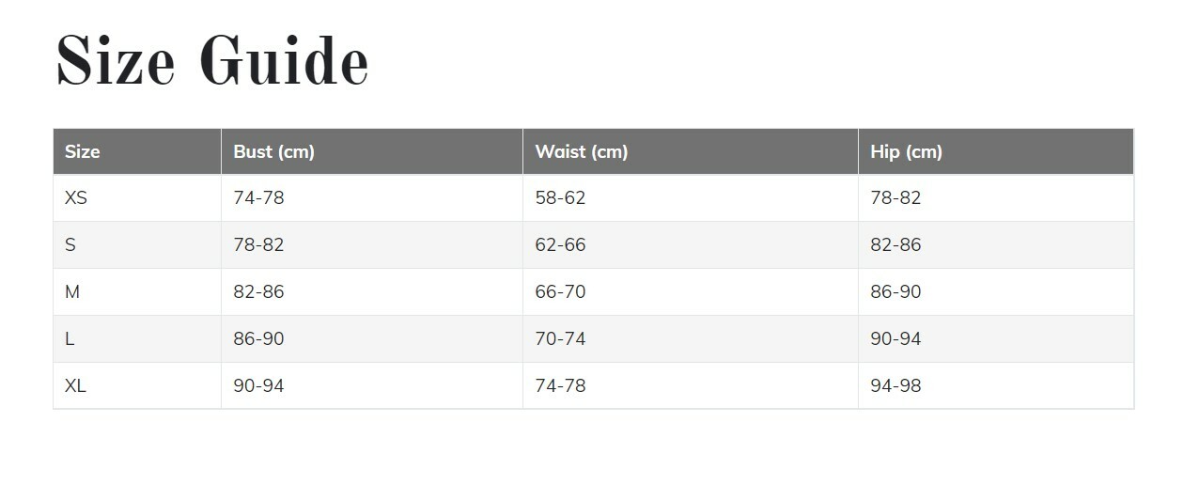The width and height of the screenshot is (1199, 485).
Task: Select the L size row label
Action: click(70, 339)
